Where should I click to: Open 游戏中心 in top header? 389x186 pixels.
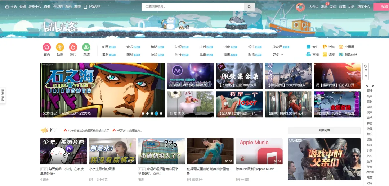35,7
